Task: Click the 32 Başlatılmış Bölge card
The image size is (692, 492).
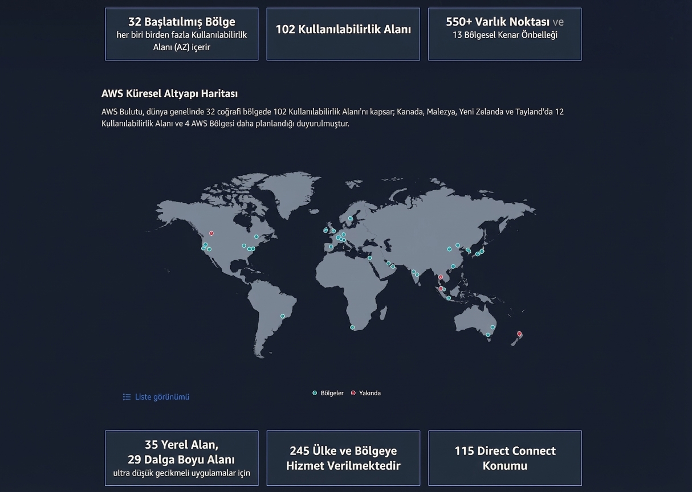Action: tap(181, 34)
